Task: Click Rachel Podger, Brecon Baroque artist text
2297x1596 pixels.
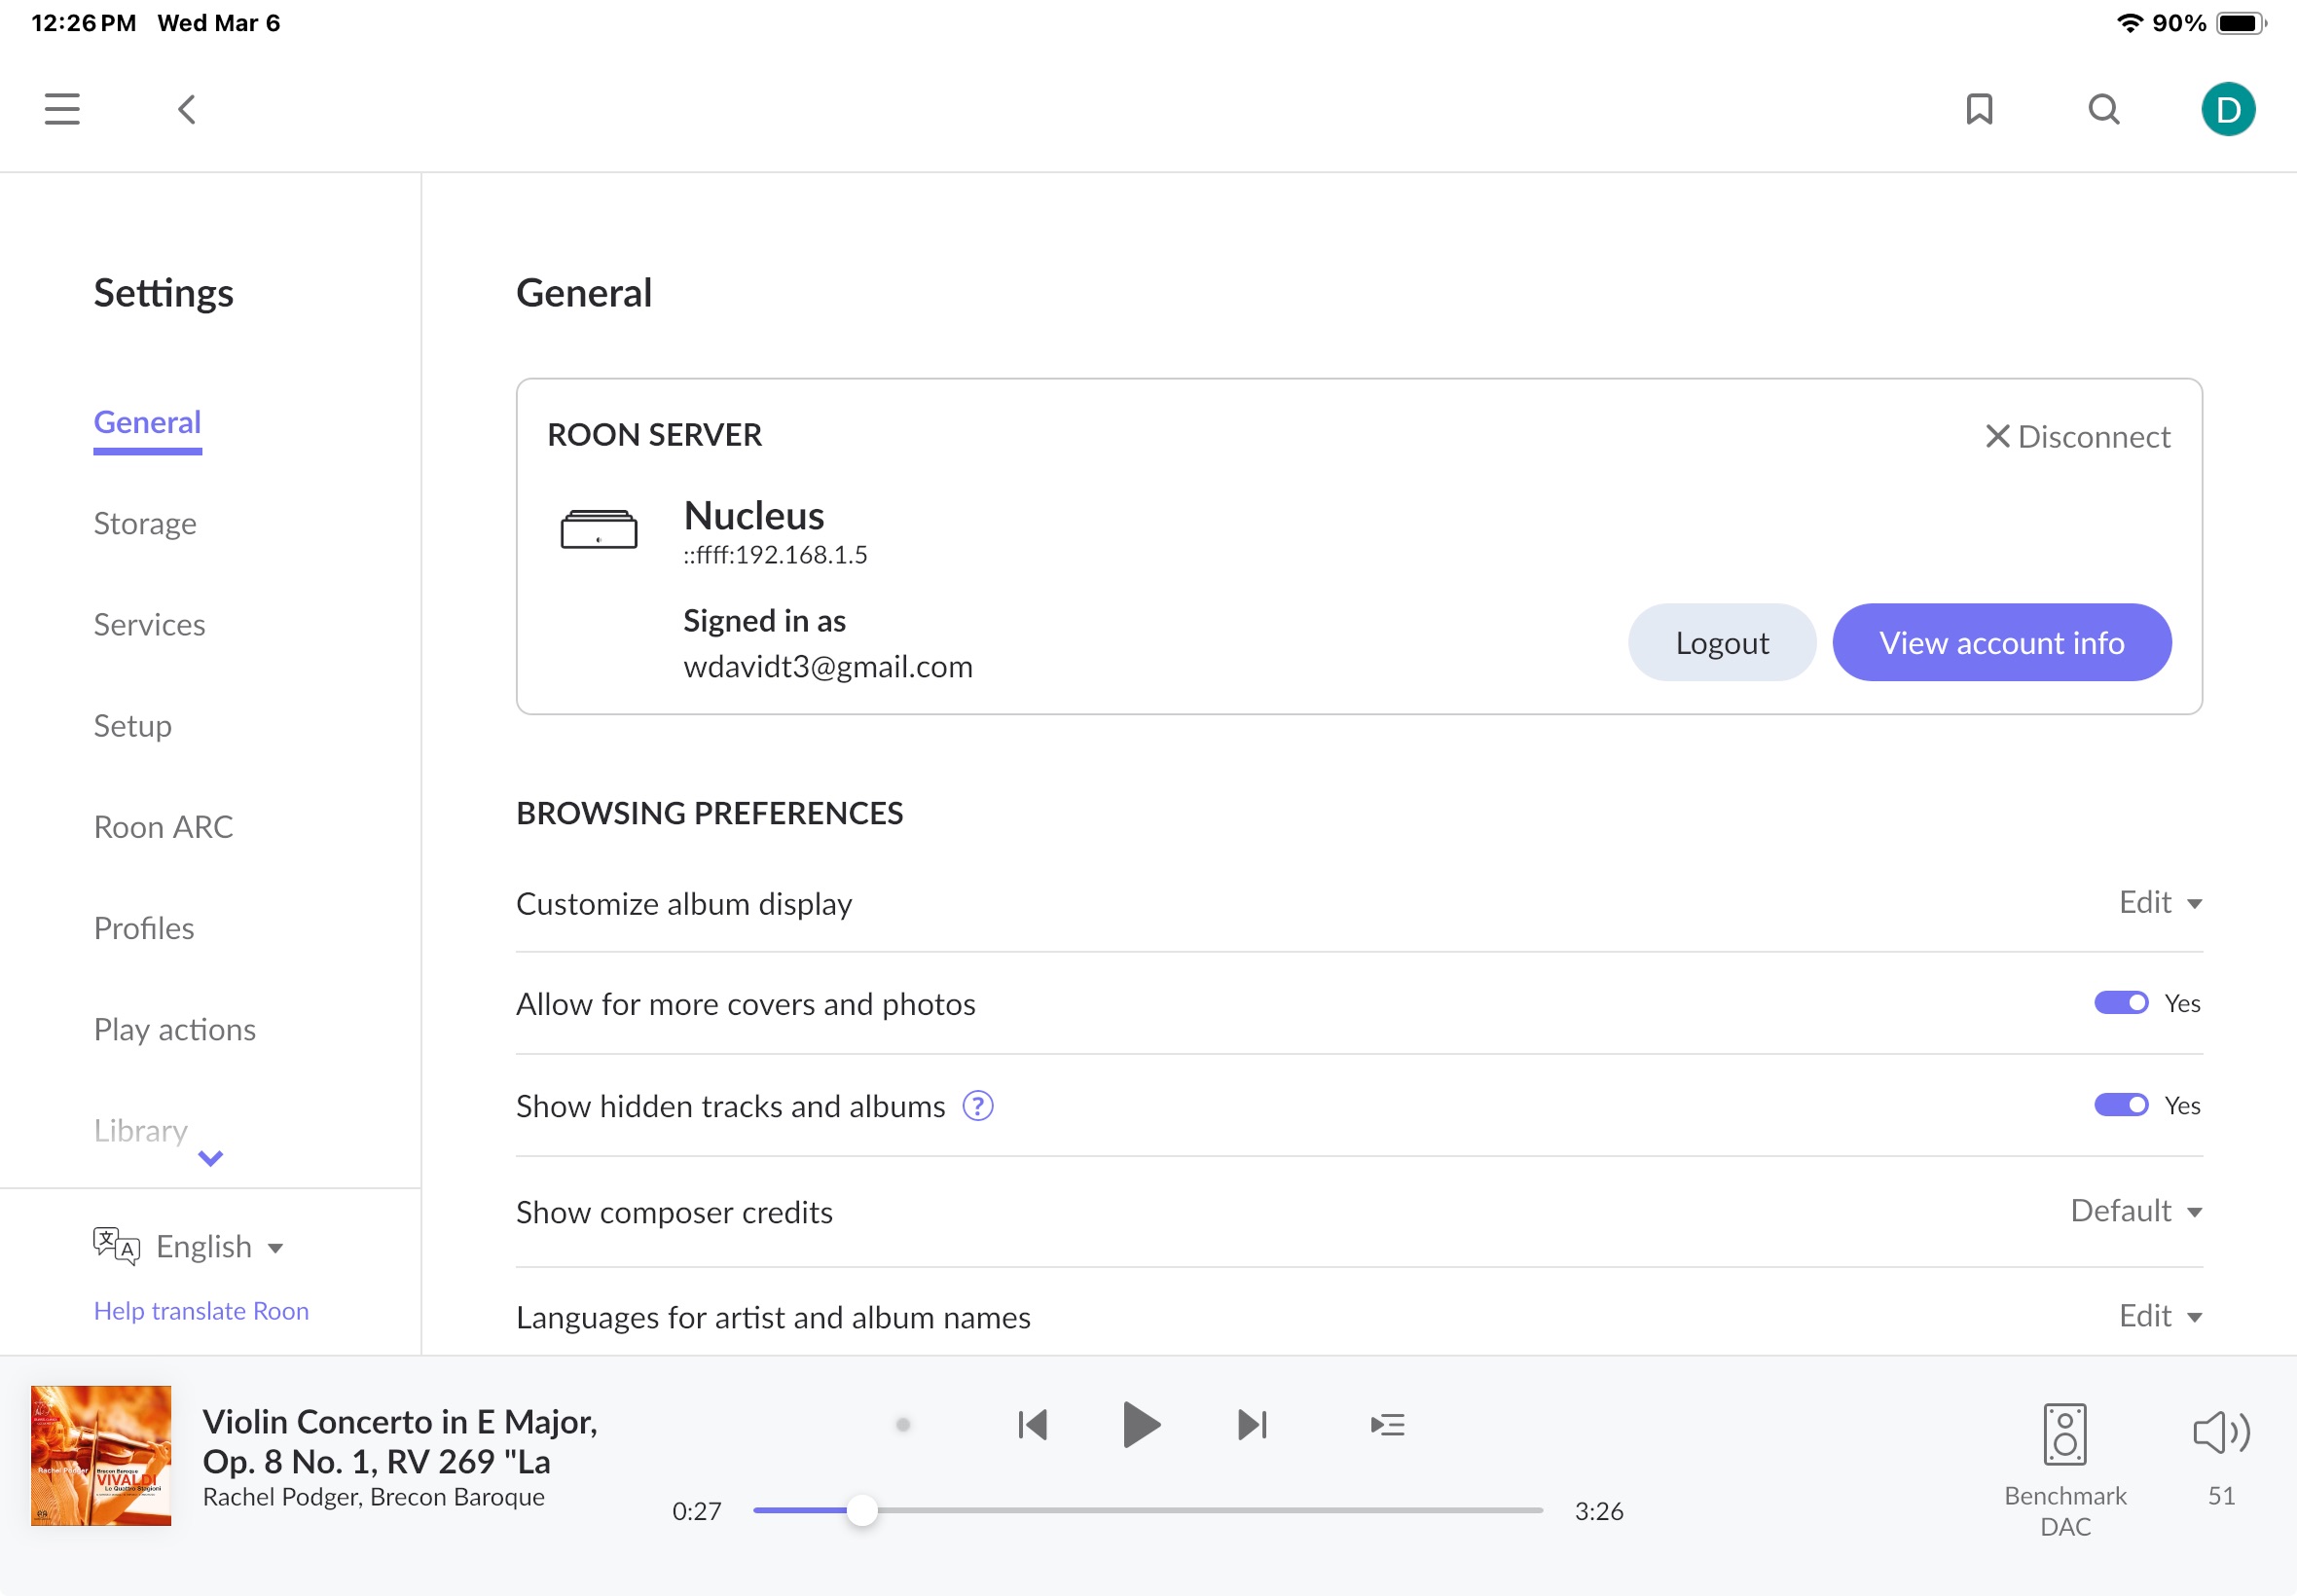Action: click(x=373, y=1496)
